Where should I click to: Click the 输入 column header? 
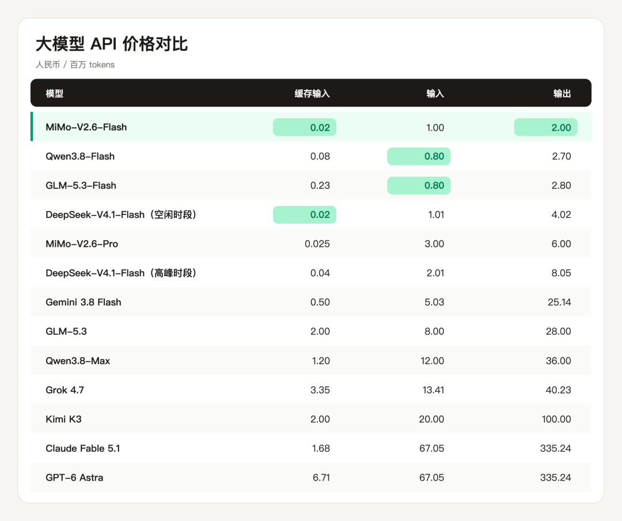[435, 93]
